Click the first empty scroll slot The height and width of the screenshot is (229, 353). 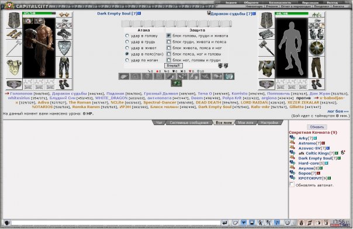126,23
